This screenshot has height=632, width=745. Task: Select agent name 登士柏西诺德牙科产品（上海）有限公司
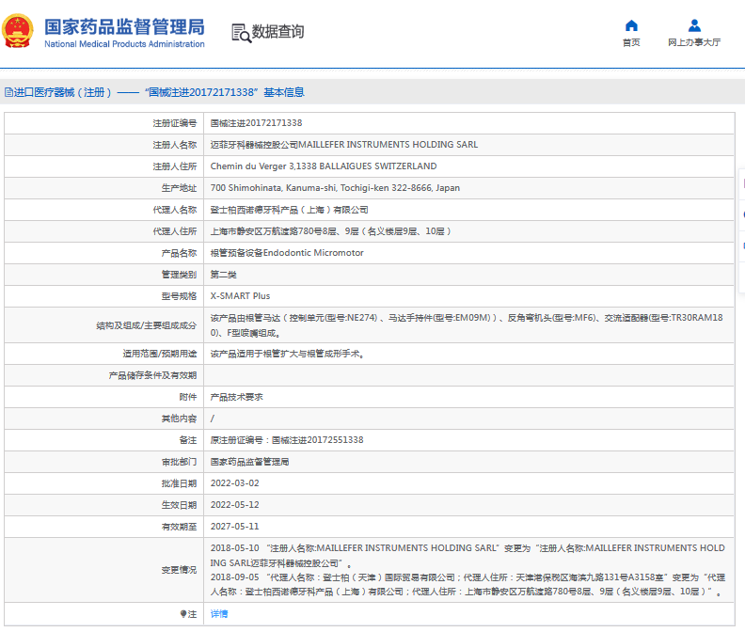290,210
